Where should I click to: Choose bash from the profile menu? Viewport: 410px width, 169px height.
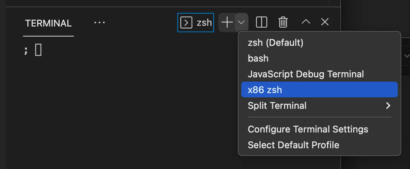258,58
